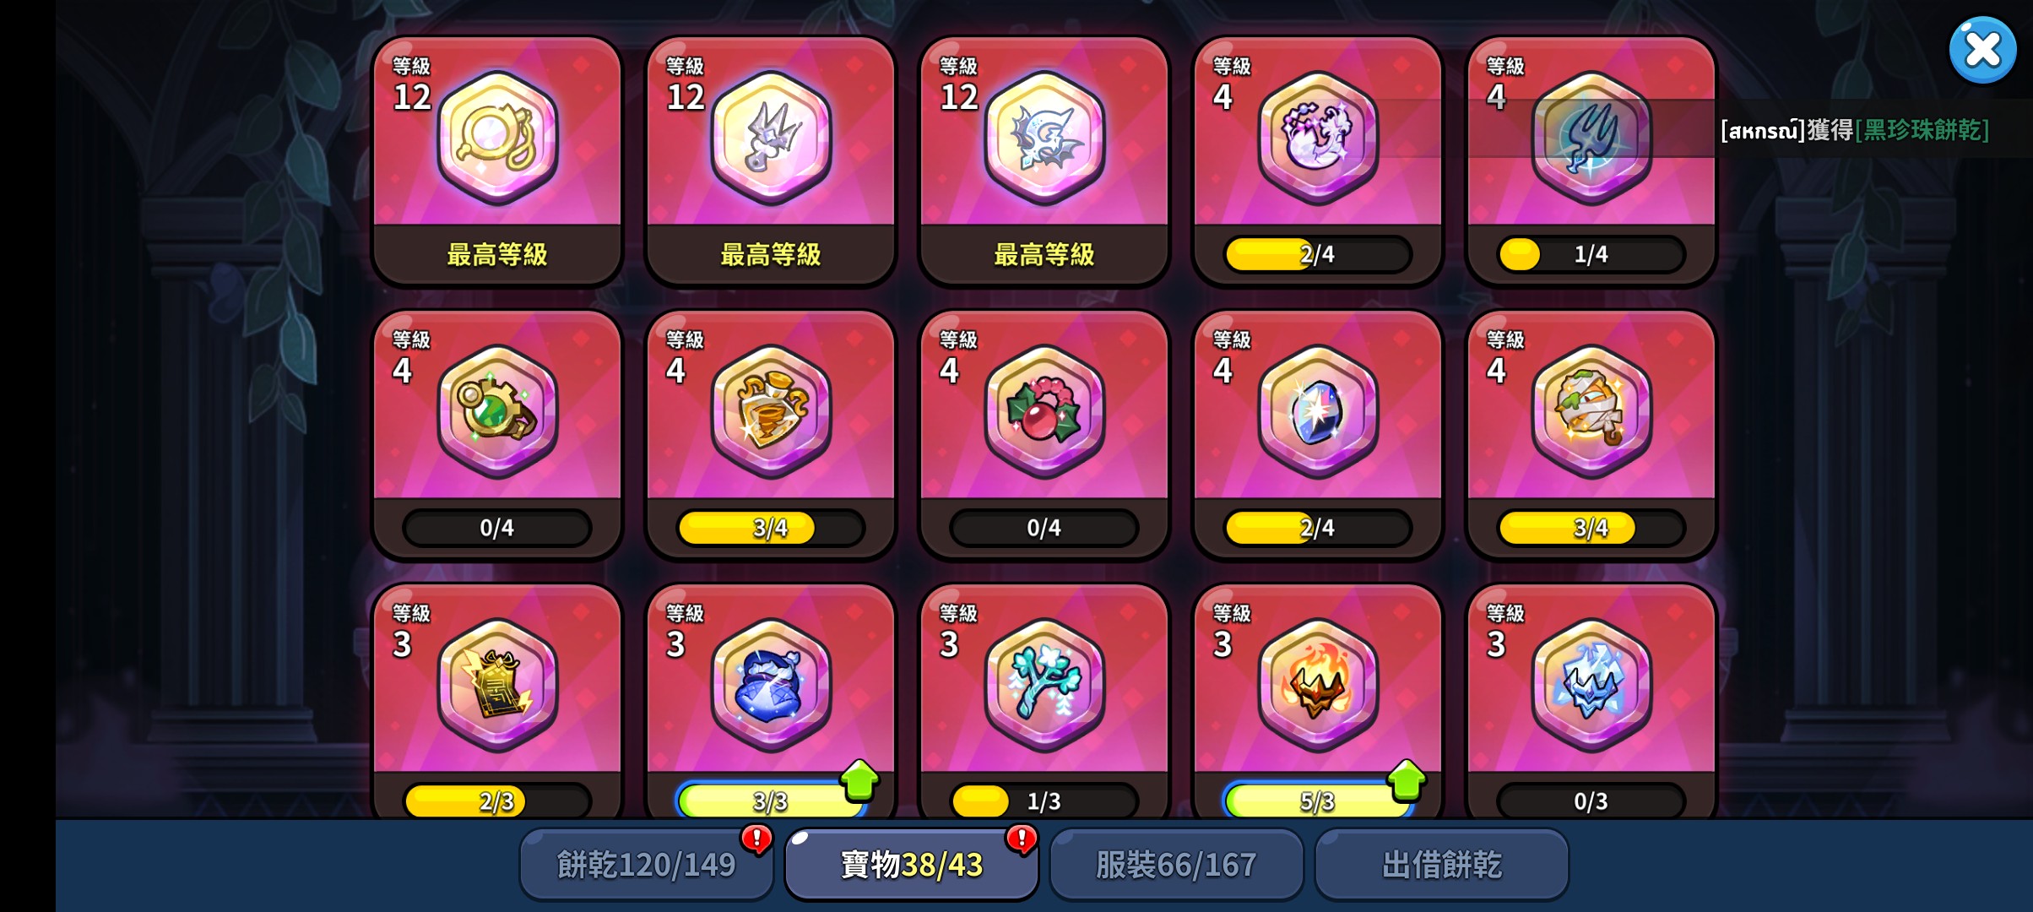Select the level 12 white crown treasure

pyautogui.click(x=771, y=138)
